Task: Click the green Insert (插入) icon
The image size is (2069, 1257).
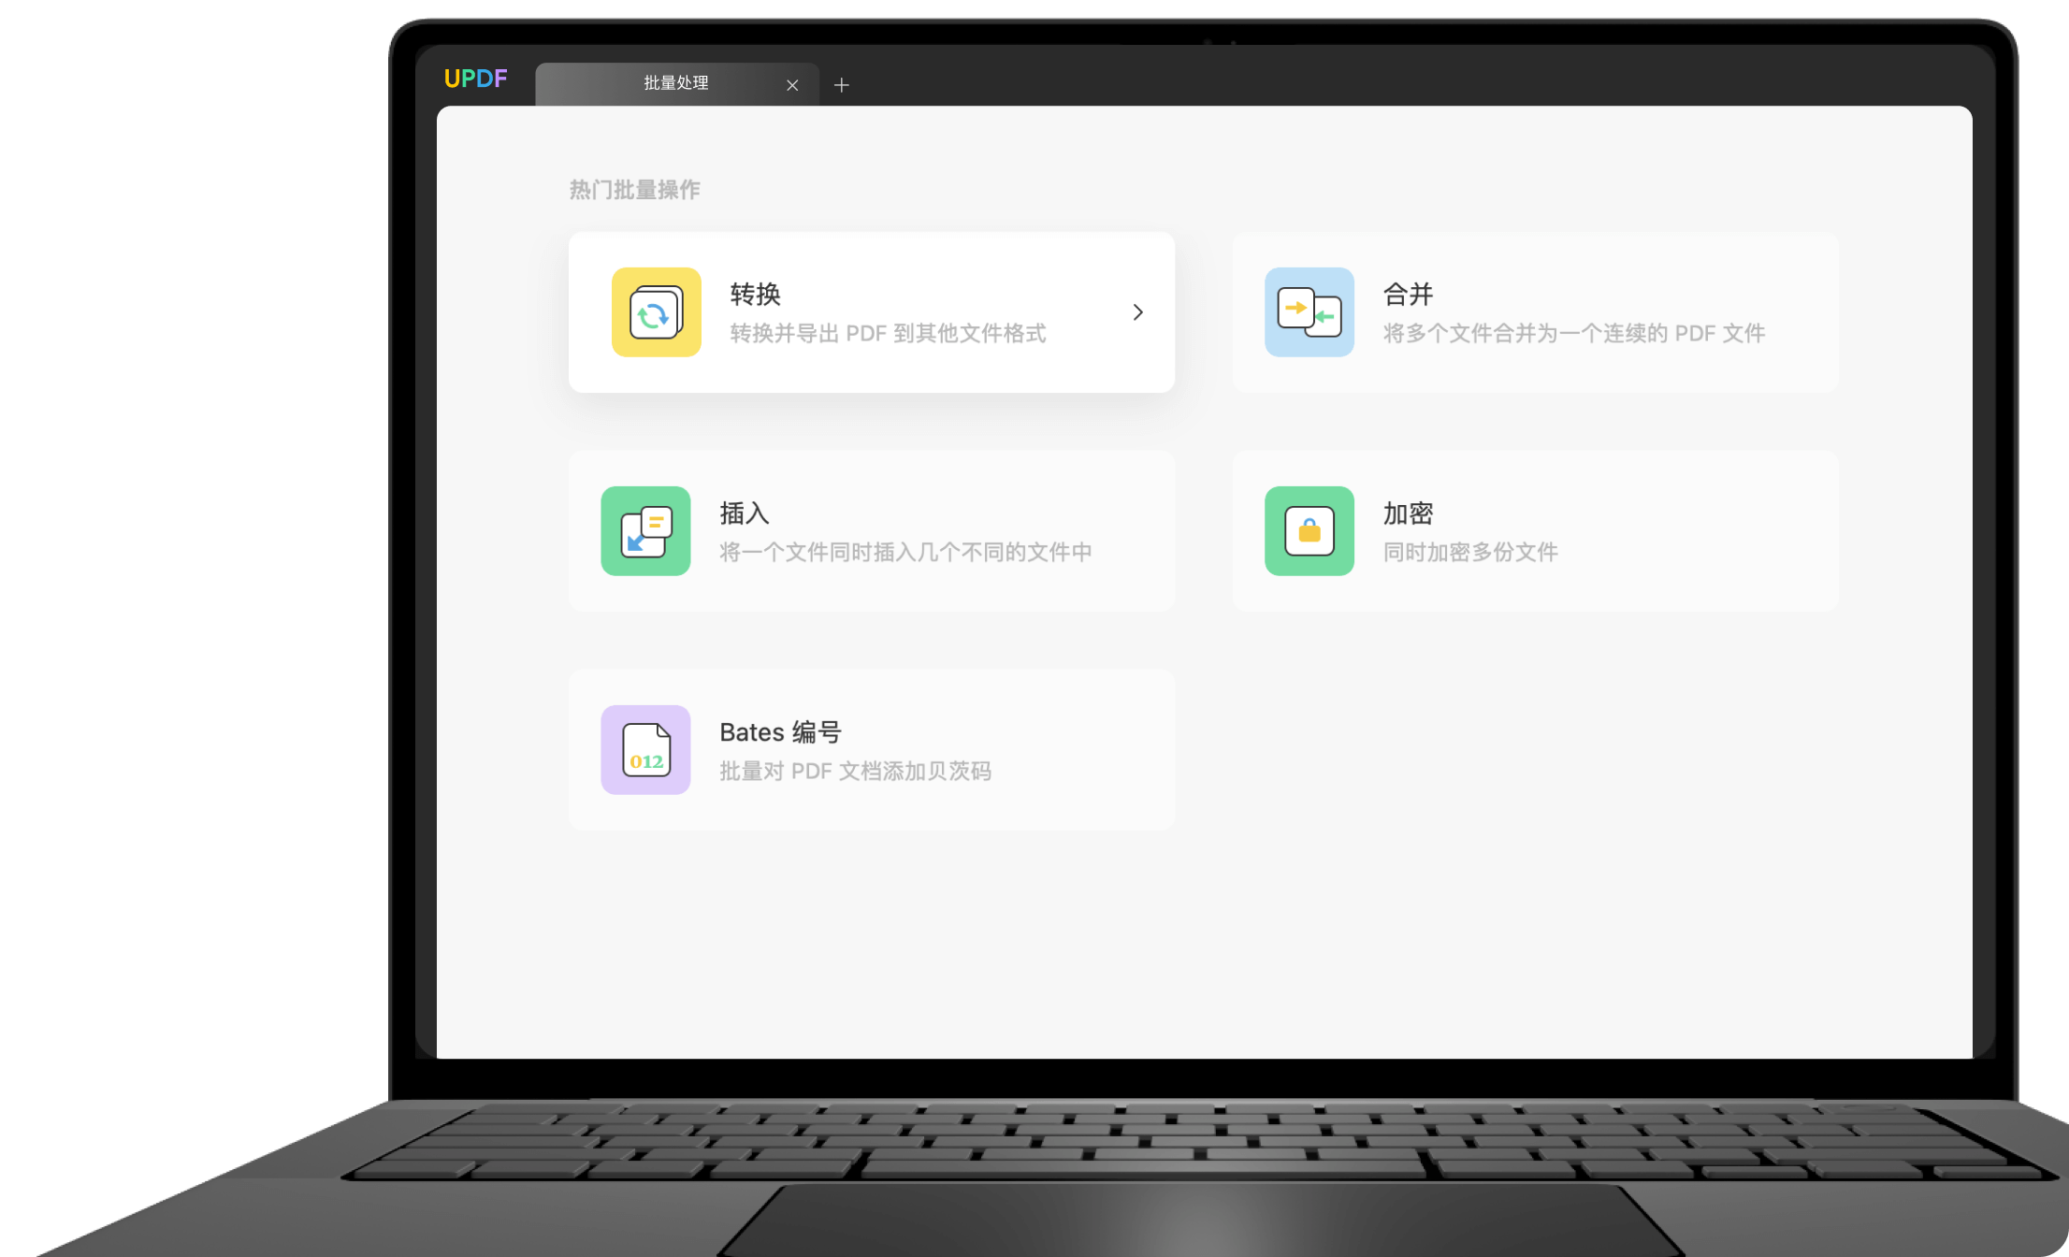Action: (645, 531)
